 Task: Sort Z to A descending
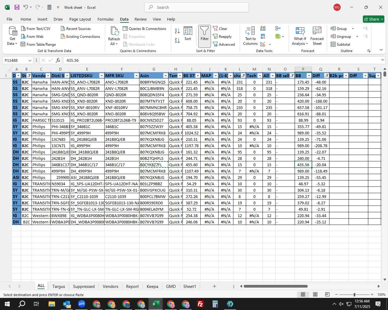click(177, 40)
